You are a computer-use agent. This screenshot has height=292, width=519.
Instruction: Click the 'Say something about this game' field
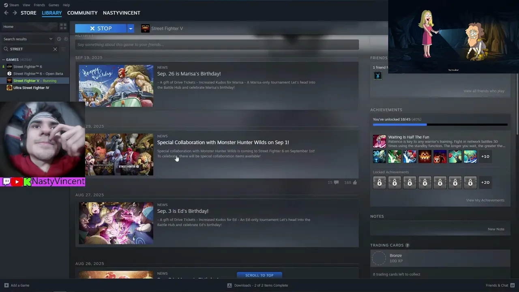tap(217, 45)
